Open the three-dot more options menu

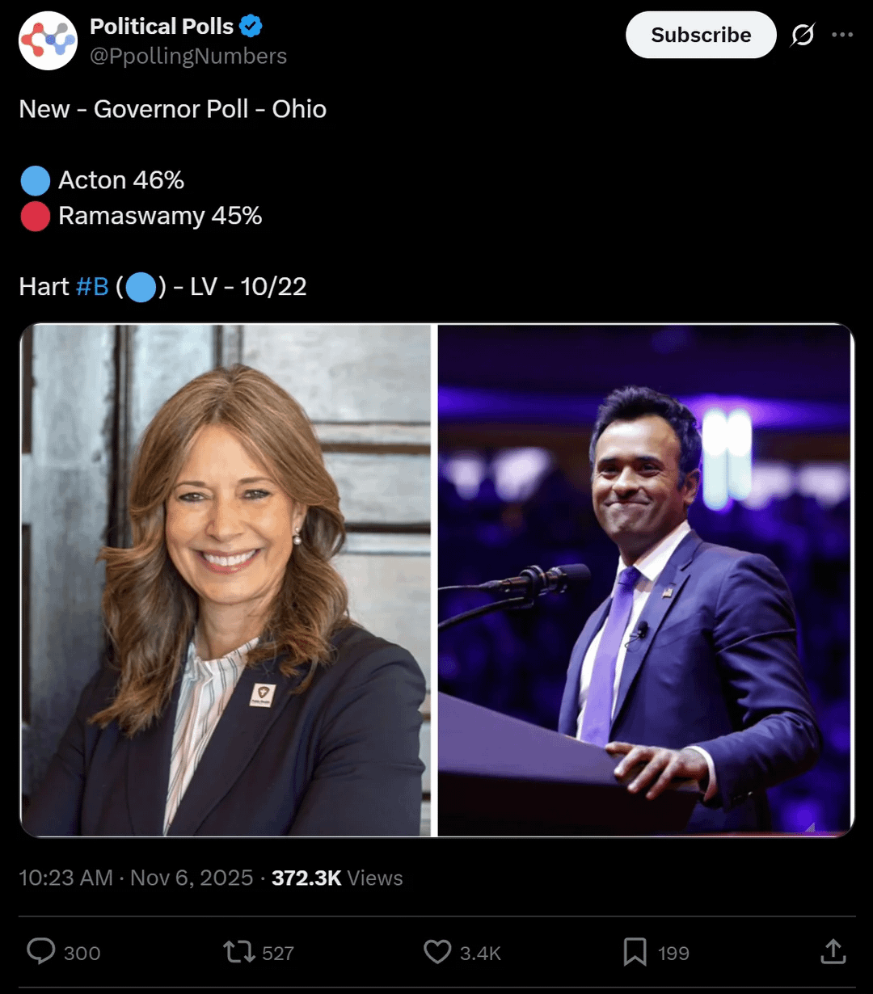(842, 35)
